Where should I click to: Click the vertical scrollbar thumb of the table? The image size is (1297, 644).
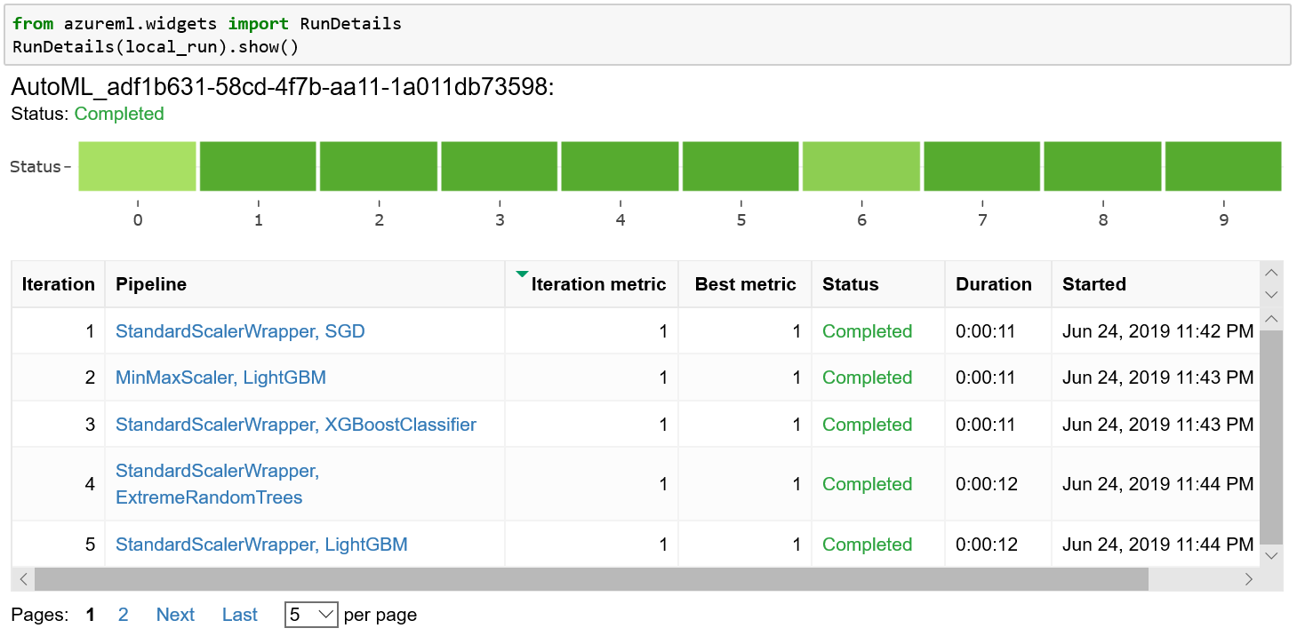[x=1271, y=437]
